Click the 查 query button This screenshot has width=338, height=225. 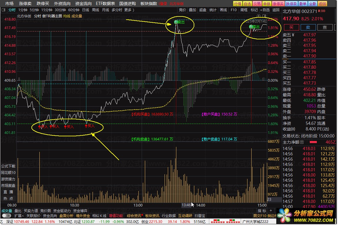pyautogui.click(x=325, y=27)
